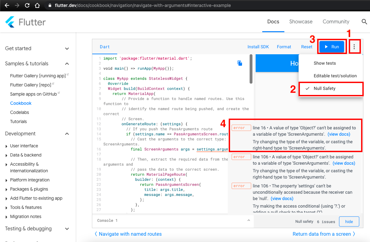View docs for line 16 error
This screenshot has height=242, width=370.
(x=339, y=134)
